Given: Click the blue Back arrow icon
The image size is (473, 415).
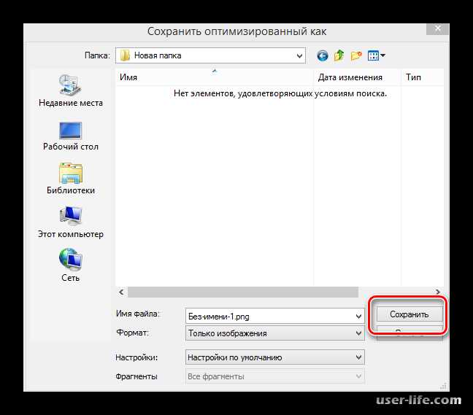Looking at the screenshot, I should coord(323,55).
